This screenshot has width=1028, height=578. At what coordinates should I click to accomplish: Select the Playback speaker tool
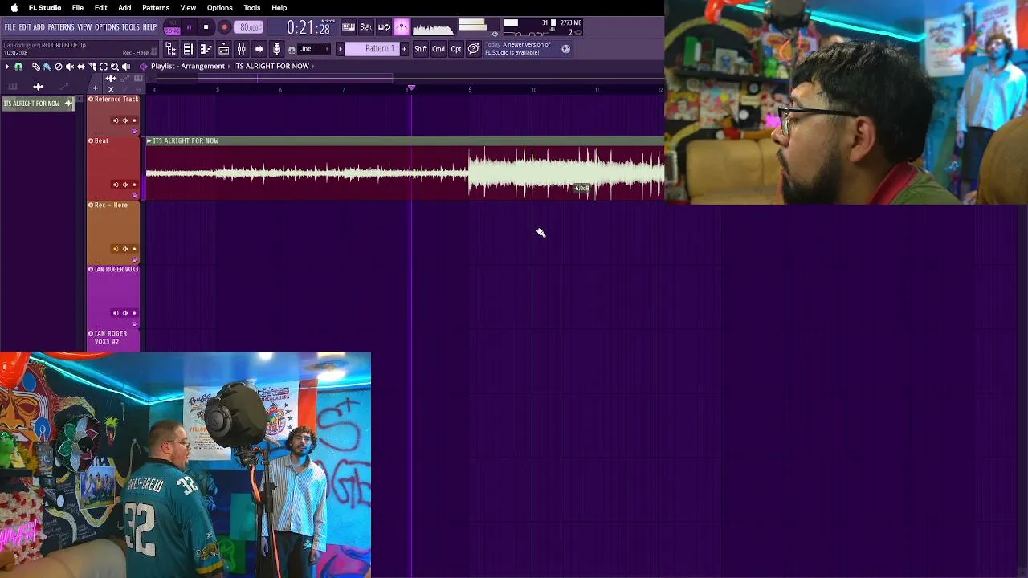coord(126,67)
